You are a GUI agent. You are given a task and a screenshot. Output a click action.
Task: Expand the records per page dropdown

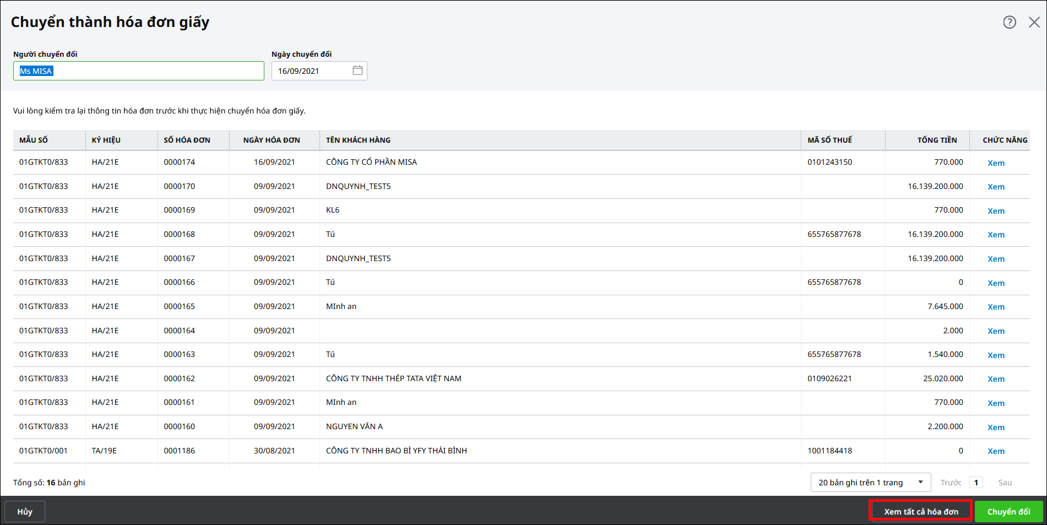(x=870, y=483)
